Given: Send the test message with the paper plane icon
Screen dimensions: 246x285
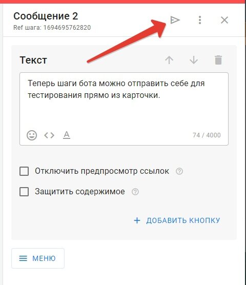Looking at the screenshot, I should pos(175,20).
